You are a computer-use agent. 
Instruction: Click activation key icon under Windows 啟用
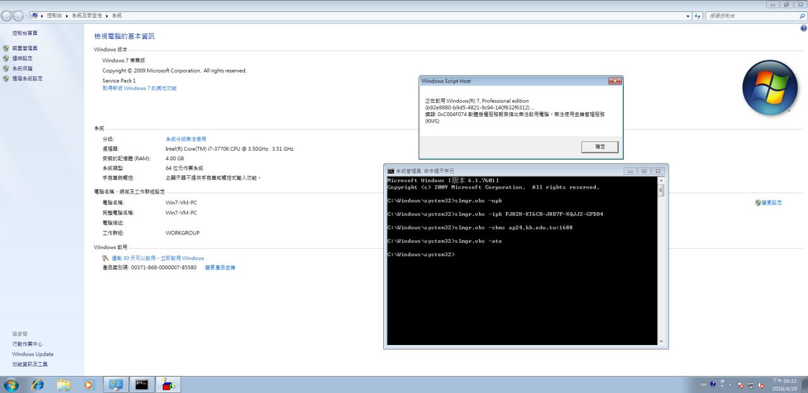pyautogui.click(x=105, y=258)
